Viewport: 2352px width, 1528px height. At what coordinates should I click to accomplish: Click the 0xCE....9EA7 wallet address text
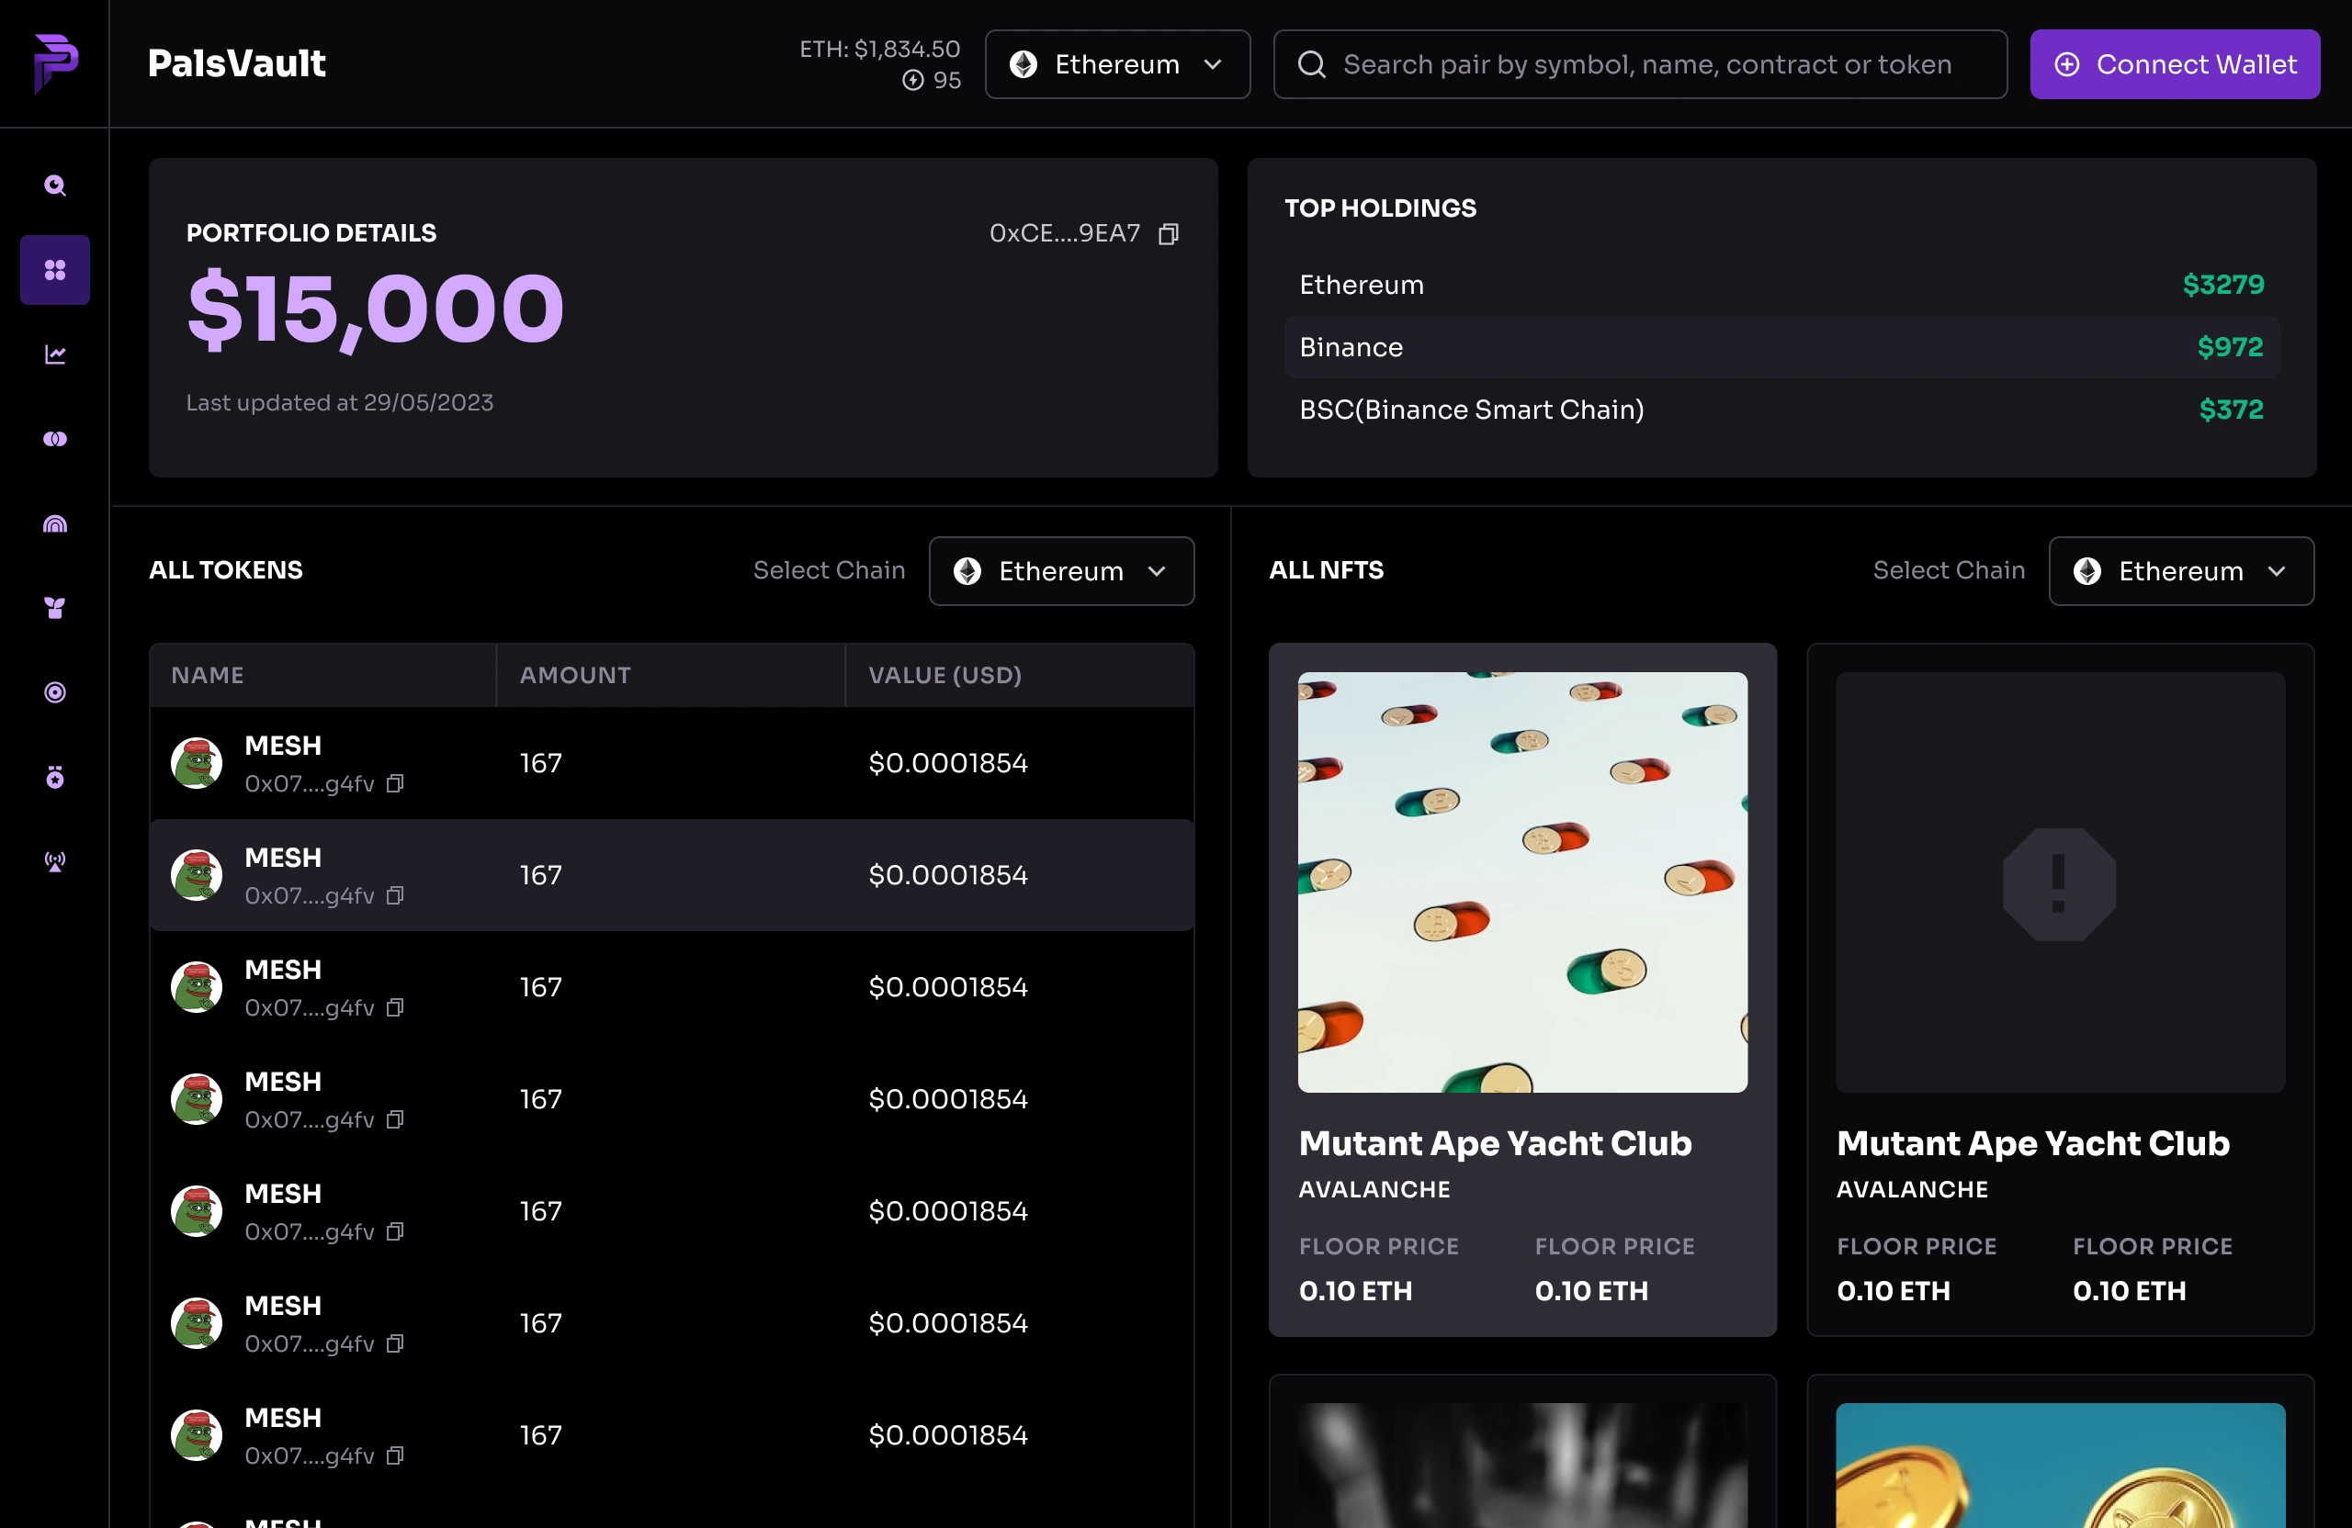click(x=1064, y=234)
